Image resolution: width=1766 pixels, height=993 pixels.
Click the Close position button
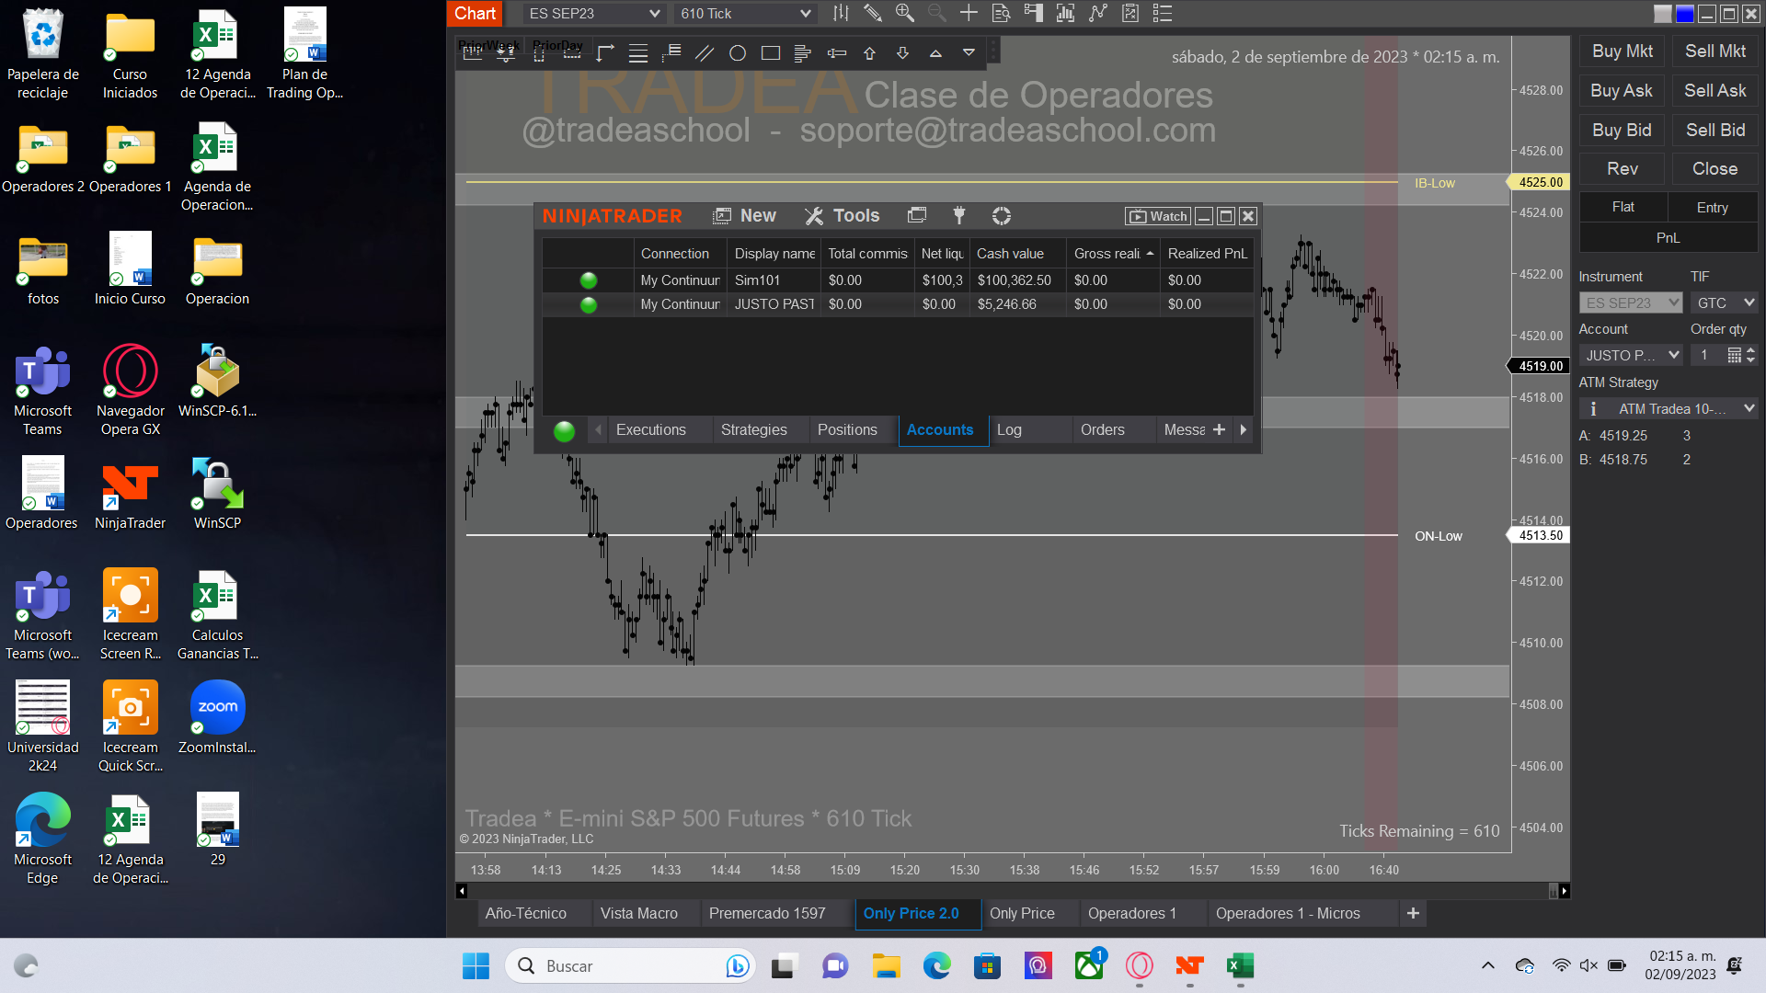click(1714, 169)
